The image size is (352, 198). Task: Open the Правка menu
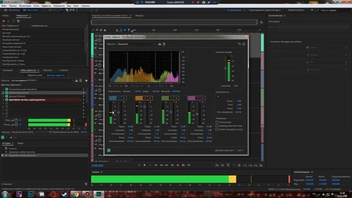click(13, 6)
